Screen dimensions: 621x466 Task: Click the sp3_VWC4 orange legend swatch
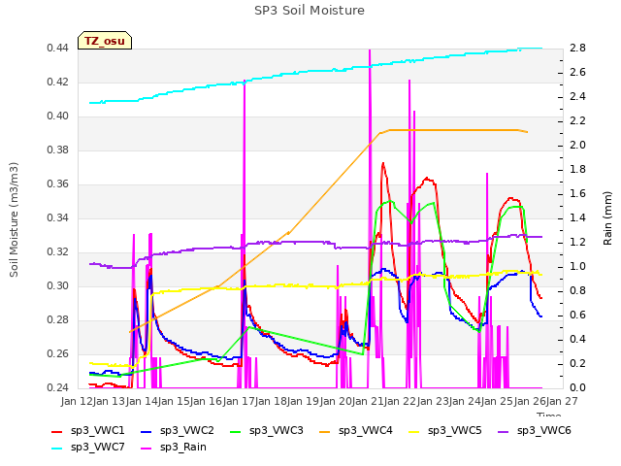325,431
